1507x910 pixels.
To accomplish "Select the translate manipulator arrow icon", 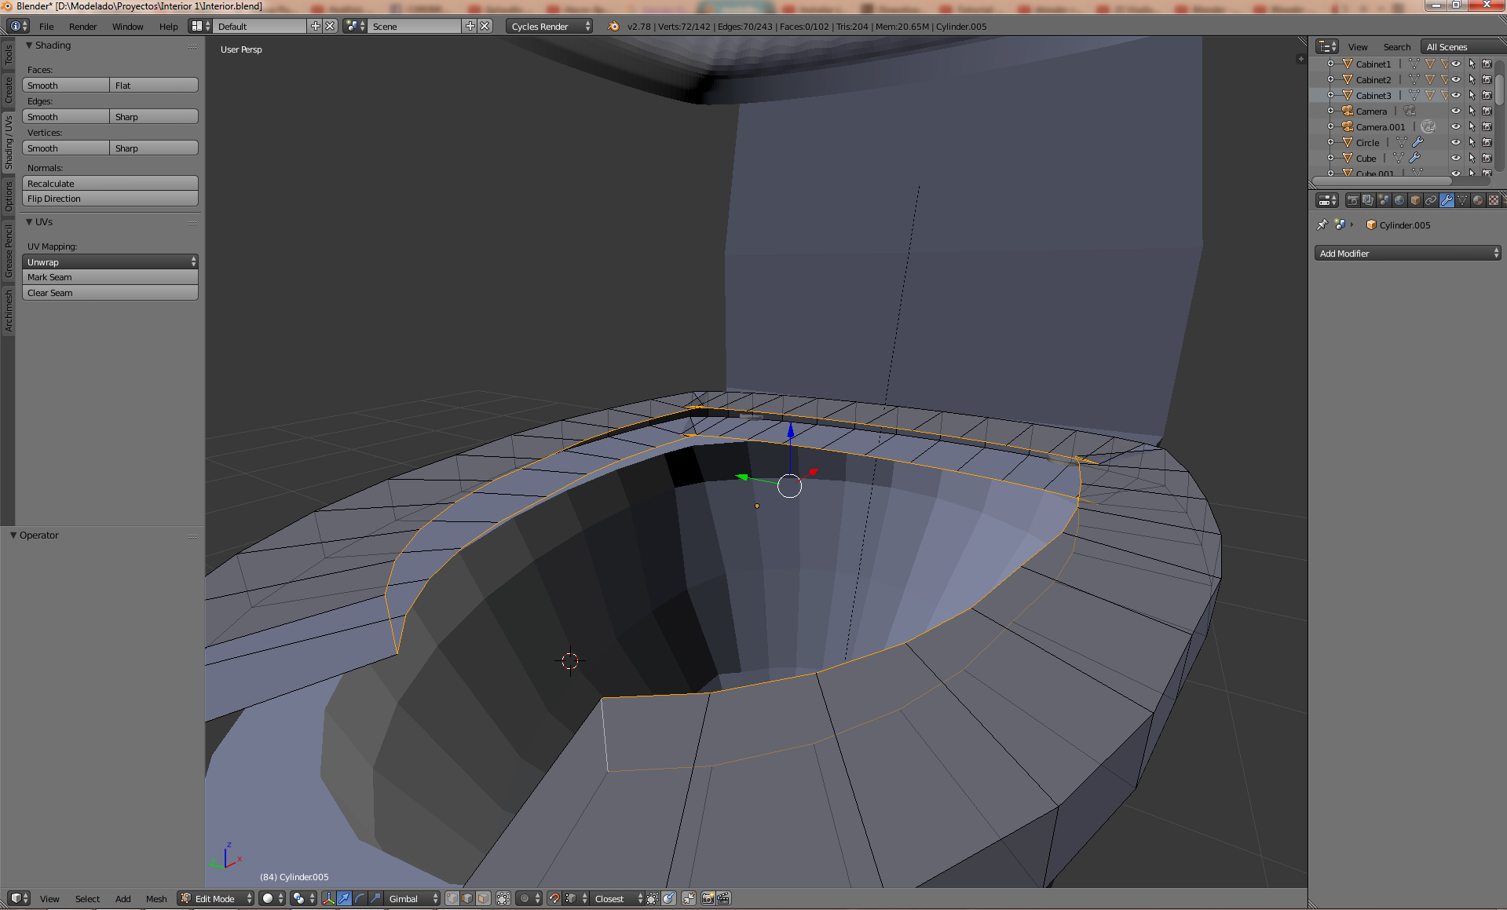I will pos(344,898).
